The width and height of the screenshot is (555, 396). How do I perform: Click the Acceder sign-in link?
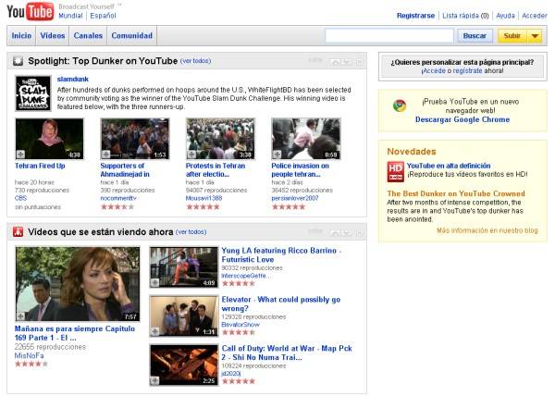535,16
